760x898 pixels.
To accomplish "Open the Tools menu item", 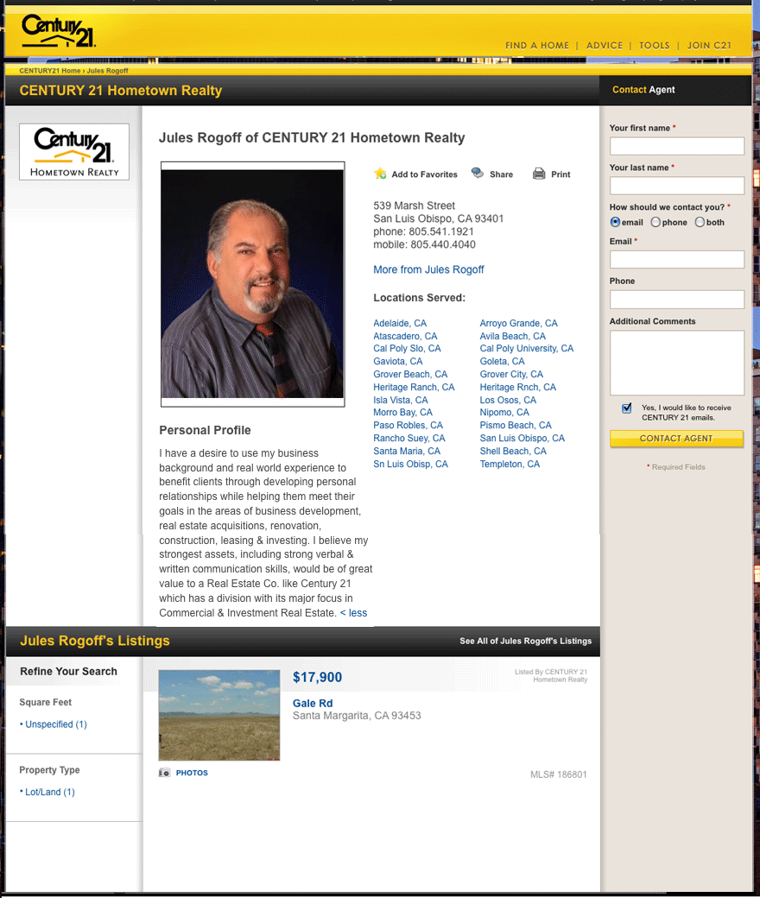I will tap(655, 46).
